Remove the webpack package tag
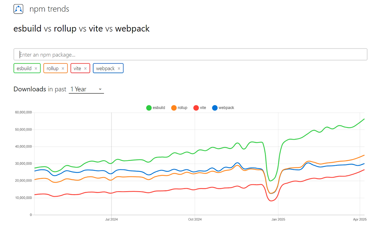The width and height of the screenshot is (381, 229). (119, 68)
